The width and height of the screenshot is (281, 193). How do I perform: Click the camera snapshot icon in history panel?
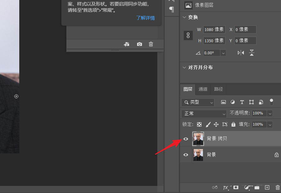[140, 44]
